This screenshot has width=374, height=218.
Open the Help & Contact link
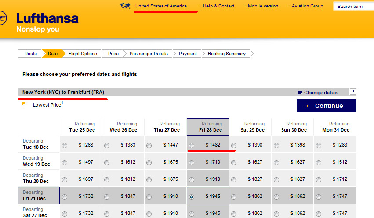point(218,6)
